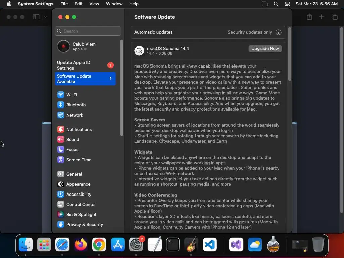Open Trash in the Dock
Image resolution: width=344 pixels, height=258 pixels.
(x=318, y=245)
